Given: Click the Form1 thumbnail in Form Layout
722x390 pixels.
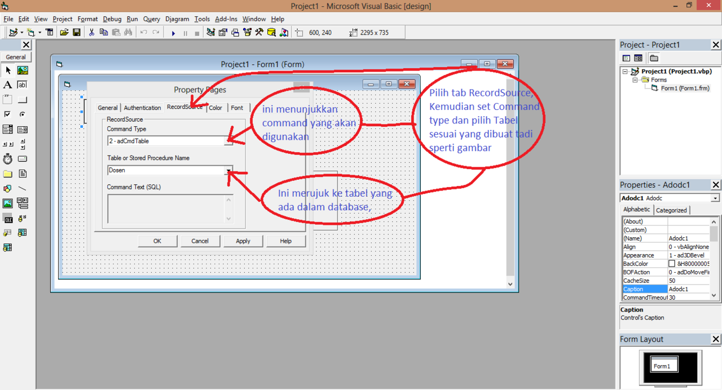Looking at the screenshot, I should pos(663,365).
